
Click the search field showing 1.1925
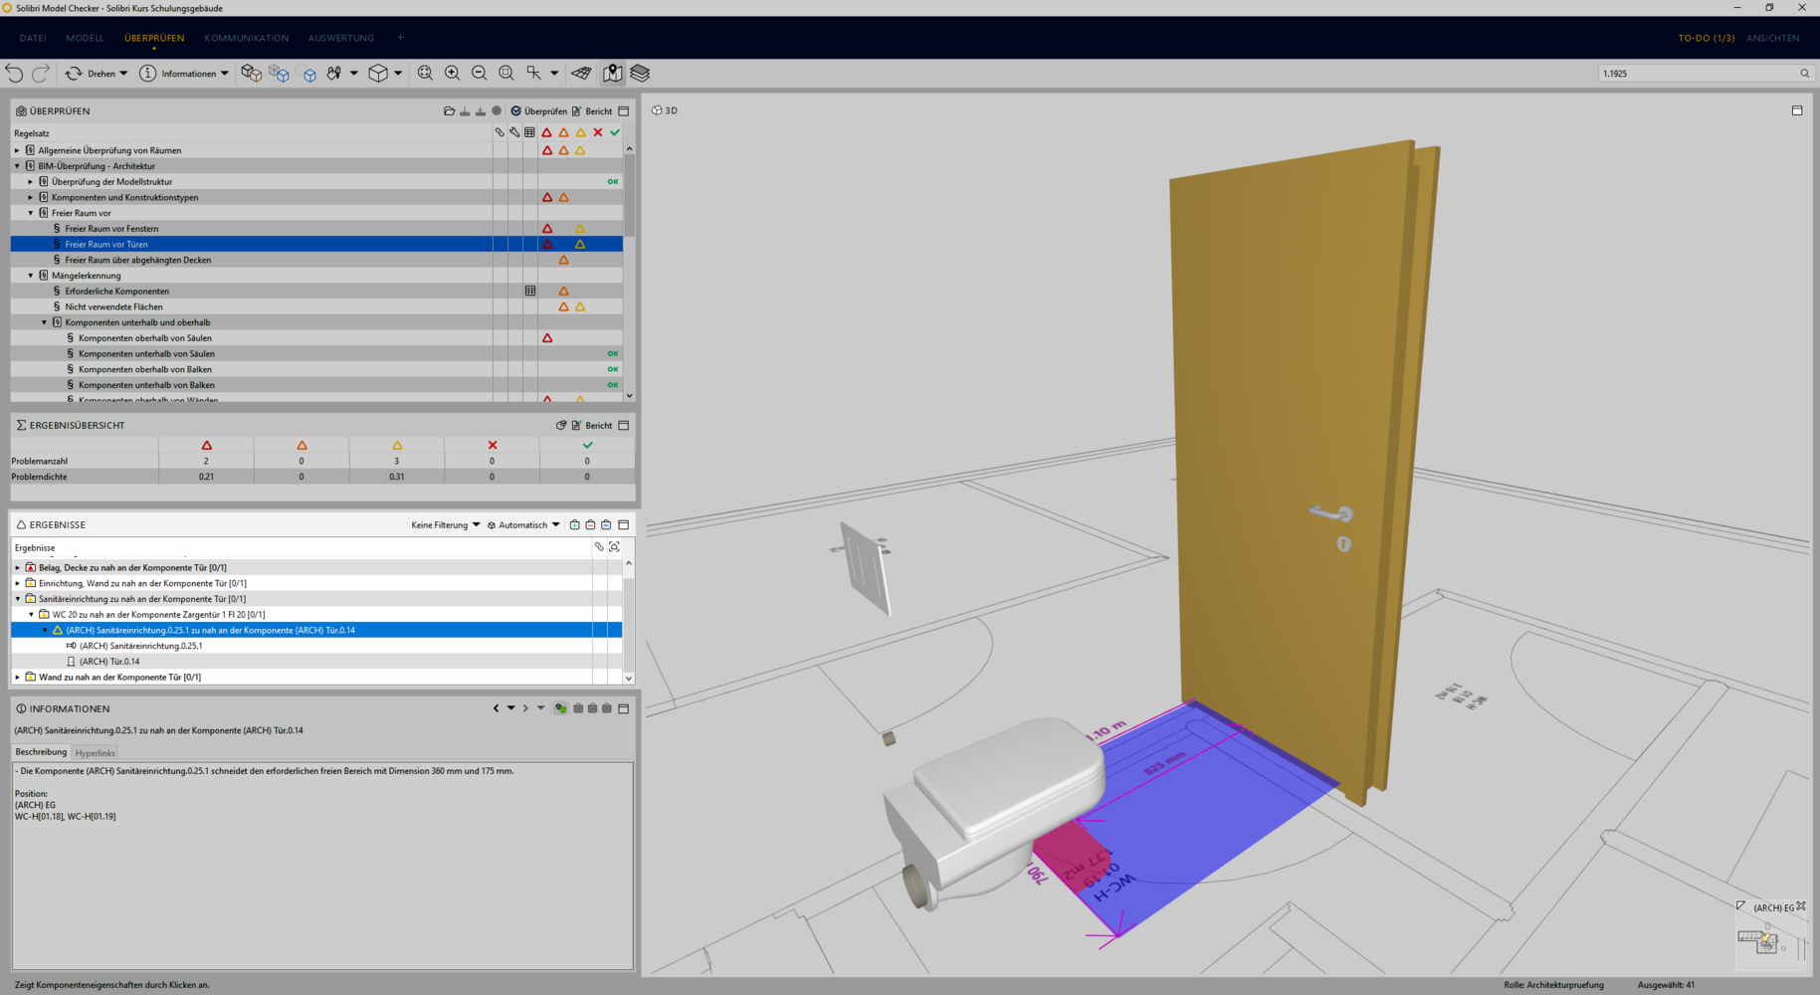[1705, 74]
